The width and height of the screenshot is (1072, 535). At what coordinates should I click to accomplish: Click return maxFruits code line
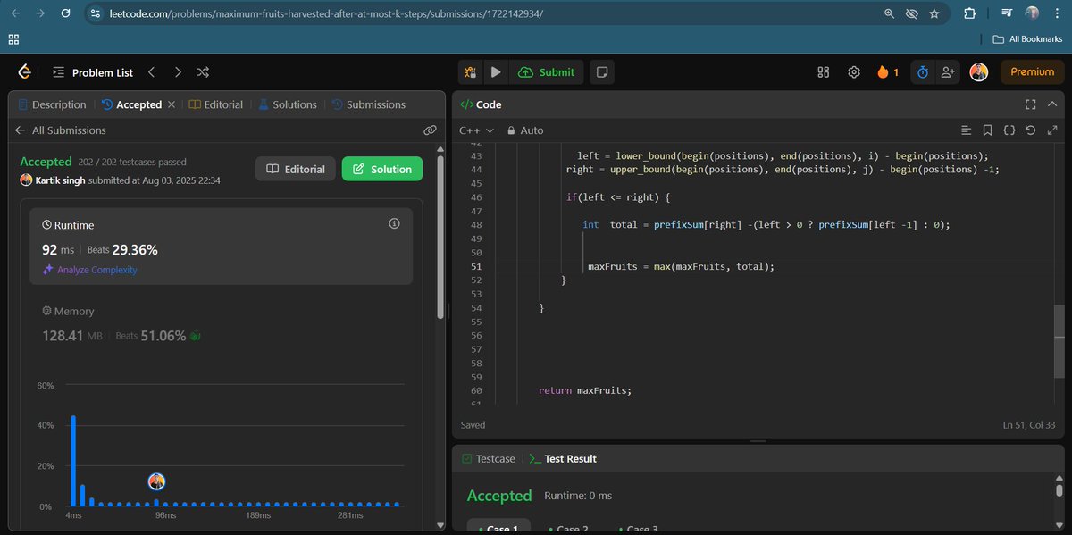[x=585, y=390]
